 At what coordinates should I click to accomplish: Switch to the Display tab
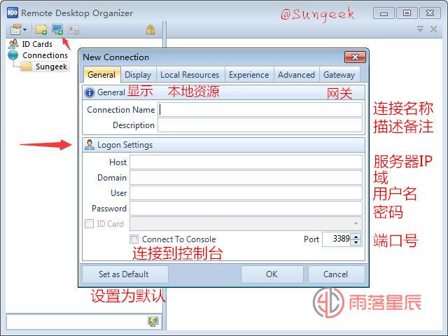click(x=138, y=75)
